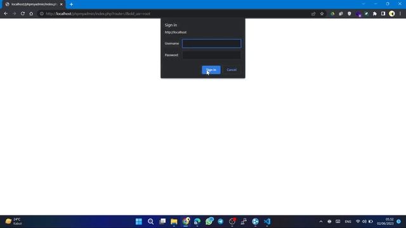Toggle the browser side panel
This screenshot has width=406, height=228.
[383, 14]
